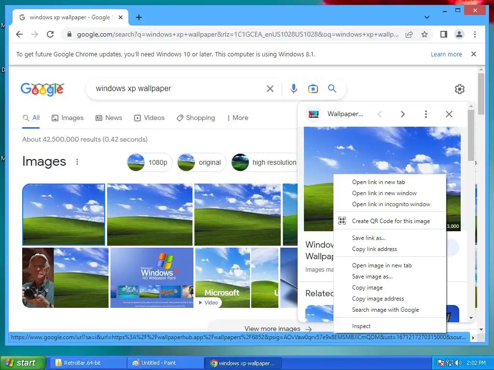
Task: Open the share this page icon
Action: [x=409, y=34]
